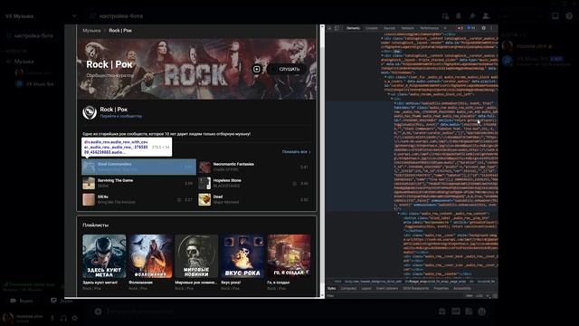579x326 pixels.
Task: Open the Фолкомания playlist cover
Action: pos(150,256)
